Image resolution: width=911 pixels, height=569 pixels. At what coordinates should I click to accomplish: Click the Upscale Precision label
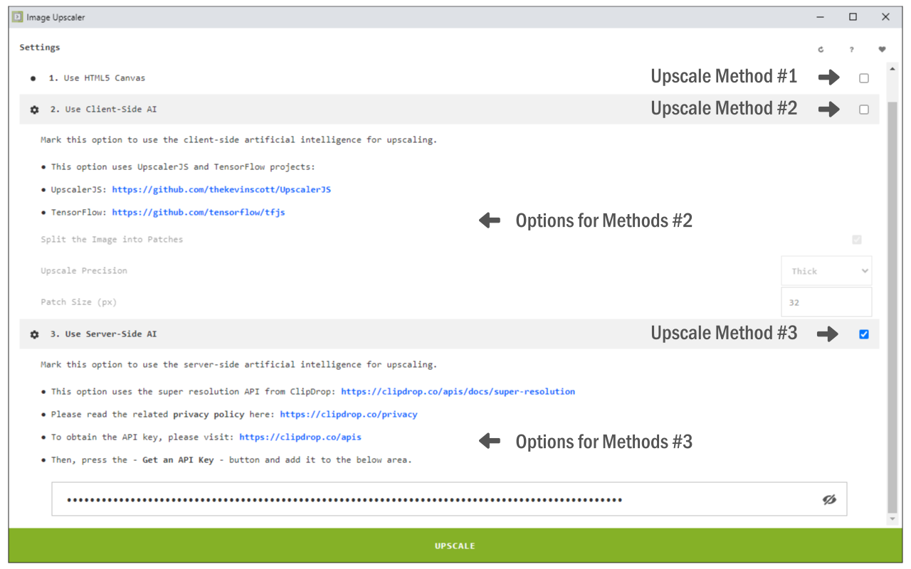coord(84,271)
